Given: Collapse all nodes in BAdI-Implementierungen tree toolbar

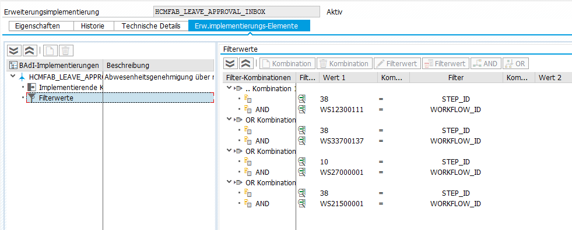Looking at the screenshot, I should point(30,51).
